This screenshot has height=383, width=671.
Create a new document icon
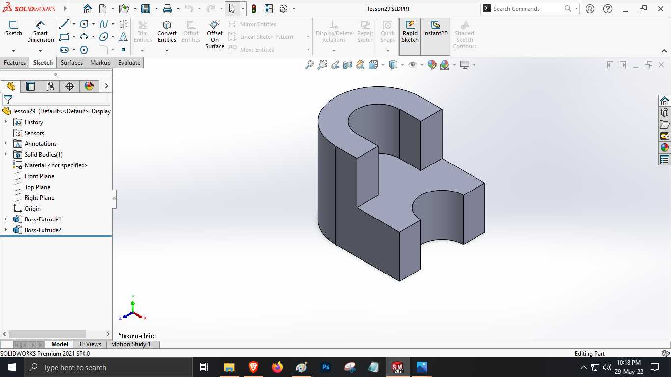pyautogui.click(x=103, y=9)
